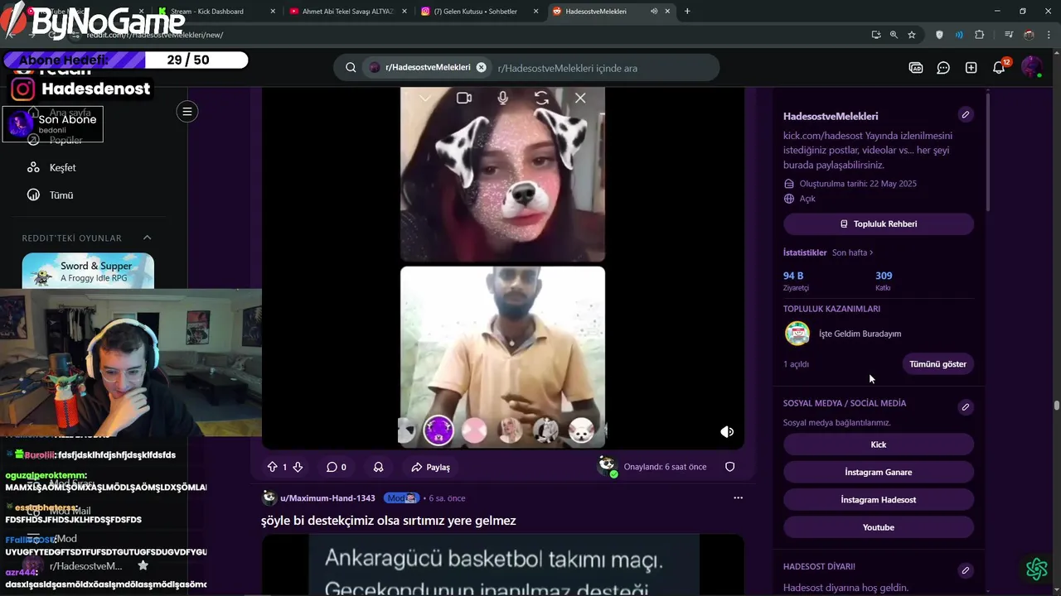
Task: Open the İnstagram Ganare link
Action: click(879, 472)
